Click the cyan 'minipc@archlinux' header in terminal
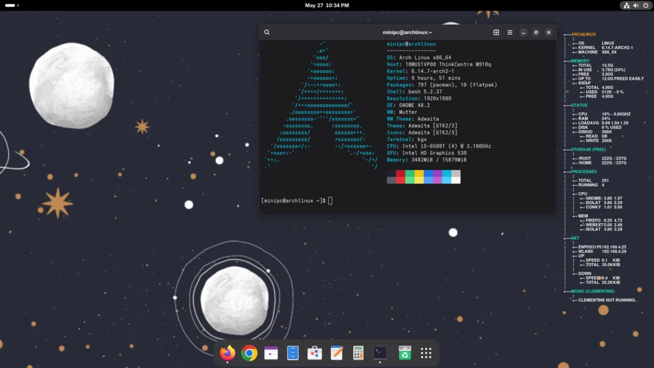This screenshot has width=654, height=368. point(411,44)
